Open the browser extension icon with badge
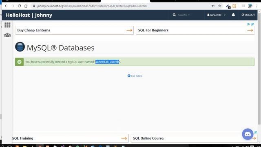The width and height of the screenshot is (261, 147). pos(228,7)
